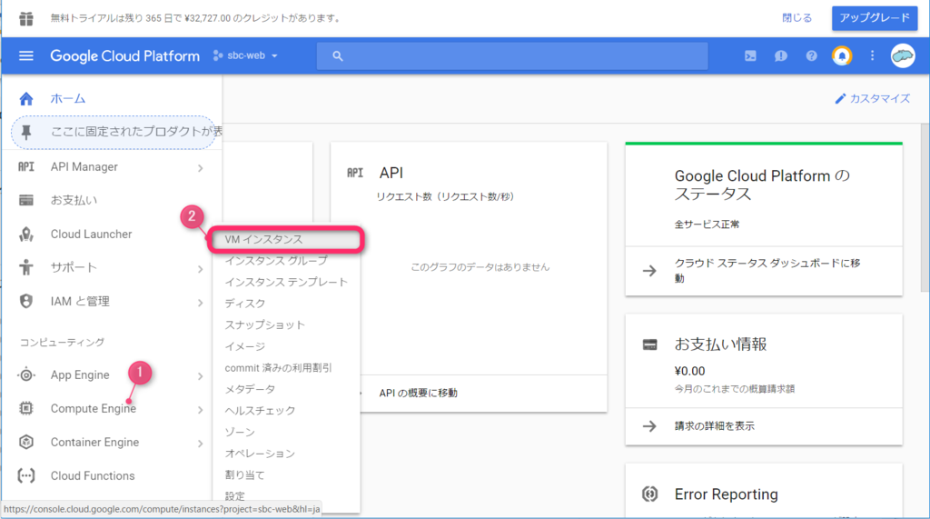Click the pencil icon beside カスタマイズ

[840, 98]
